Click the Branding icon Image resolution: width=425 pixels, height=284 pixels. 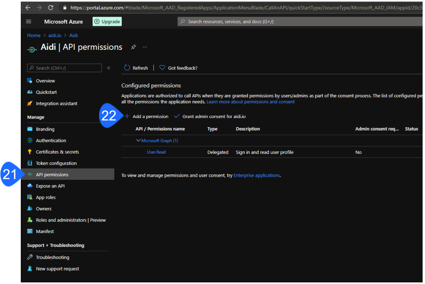30,129
